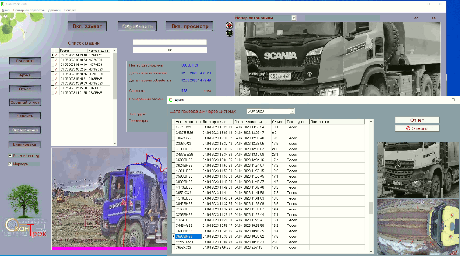Open the Файл menu
The width and height of the screenshot is (460, 256).
[6, 10]
